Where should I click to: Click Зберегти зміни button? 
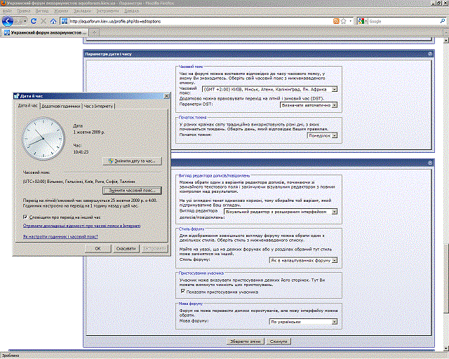(246, 341)
